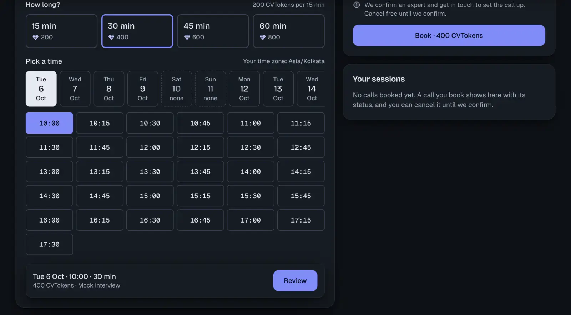This screenshot has width=571, height=315.
Task: Click the diamond icon in 15 min option
Action: (x=35, y=37)
